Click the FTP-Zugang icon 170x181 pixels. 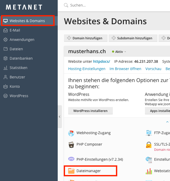click(149, 133)
